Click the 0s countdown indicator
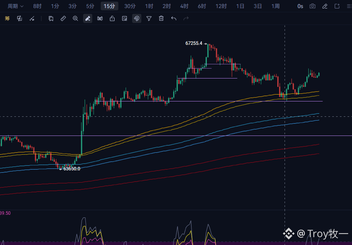The width and height of the screenshot is (352, 245). pos(300,6)
